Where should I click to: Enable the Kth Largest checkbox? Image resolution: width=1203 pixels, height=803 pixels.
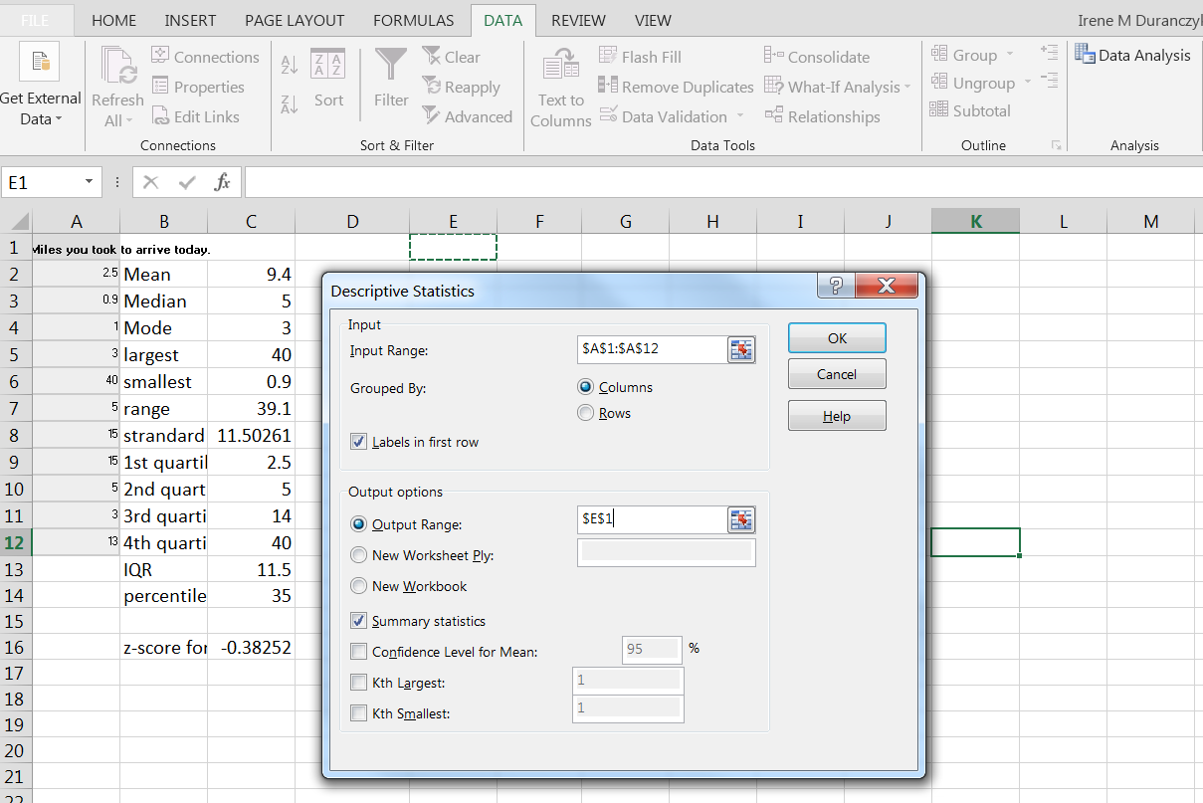[359, 683]
